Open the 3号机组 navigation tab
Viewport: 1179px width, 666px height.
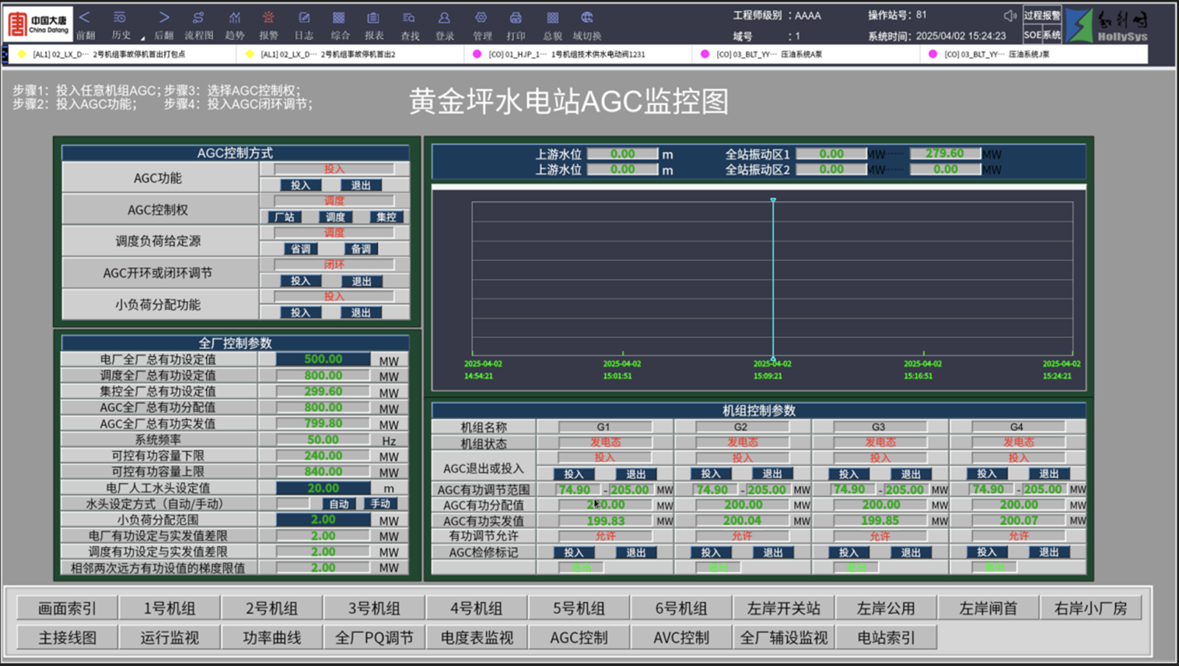click(374, 608)
